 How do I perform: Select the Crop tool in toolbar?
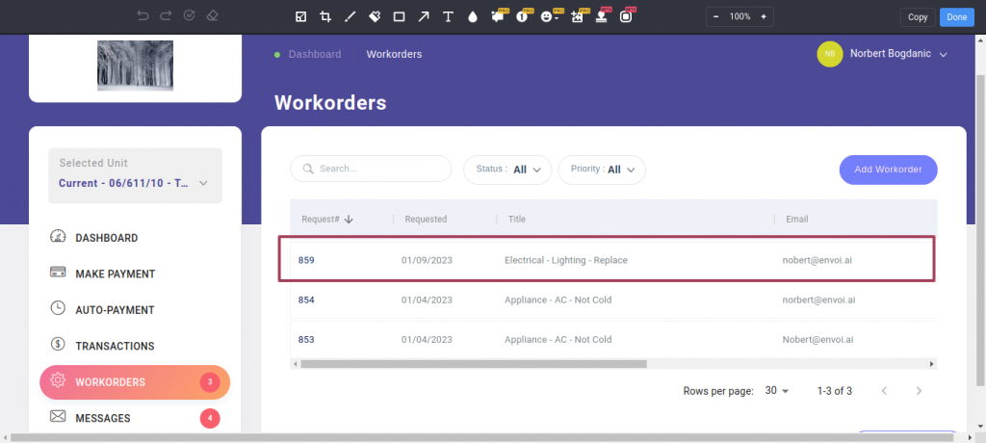tap(325, 16)
